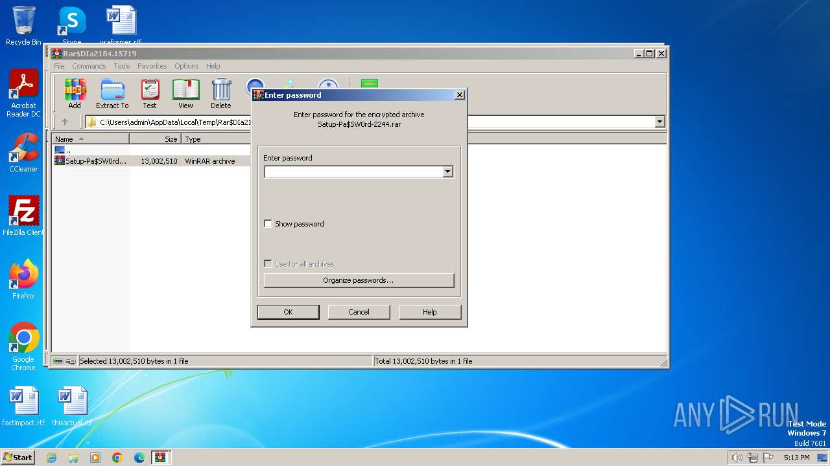The image size is (830, 466).
Task: Click the WinRAR archive type cell
Action: [x=210, y=161]
